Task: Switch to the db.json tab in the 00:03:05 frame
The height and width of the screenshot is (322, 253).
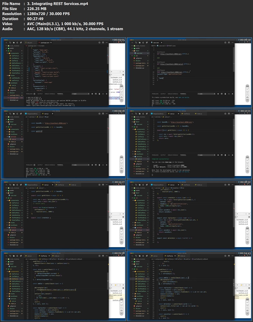Action: click(x=29, y=42)
